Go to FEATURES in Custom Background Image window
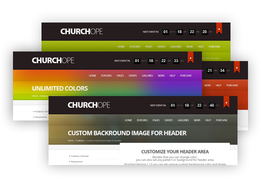 pos(142,120)
